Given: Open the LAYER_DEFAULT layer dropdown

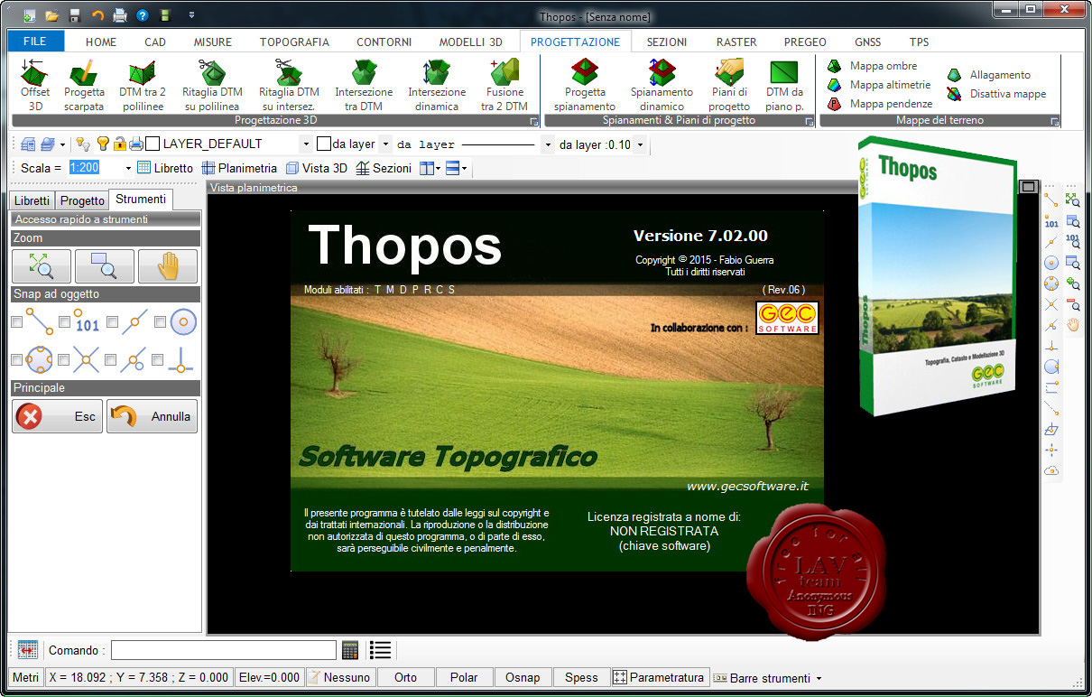Looking at the screenshot, I should pyautogui.click(x=306, y=144).
